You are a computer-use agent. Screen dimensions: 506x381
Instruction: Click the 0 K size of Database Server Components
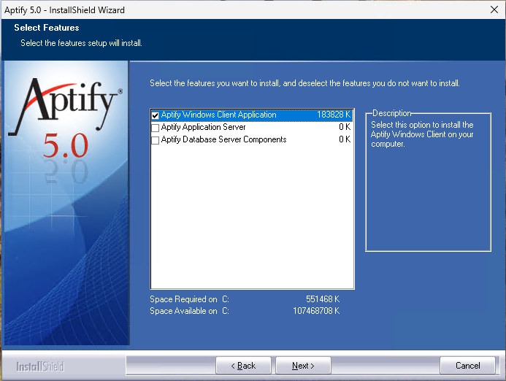click(x=345, y=139)
